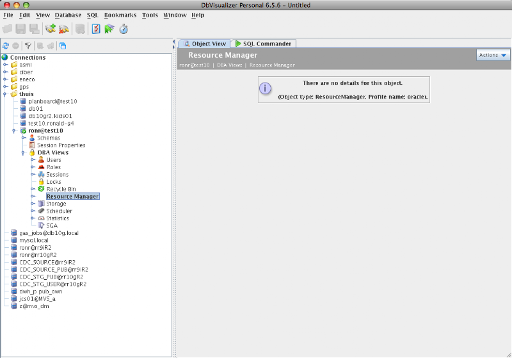Screen dimensions: 512x358
Task: Select the test10.ronald-g4 connection
Action: click(x=51, y=124)
